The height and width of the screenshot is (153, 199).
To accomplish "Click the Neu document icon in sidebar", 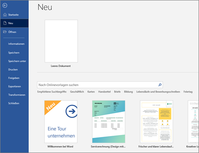I will tap(5, 23).
